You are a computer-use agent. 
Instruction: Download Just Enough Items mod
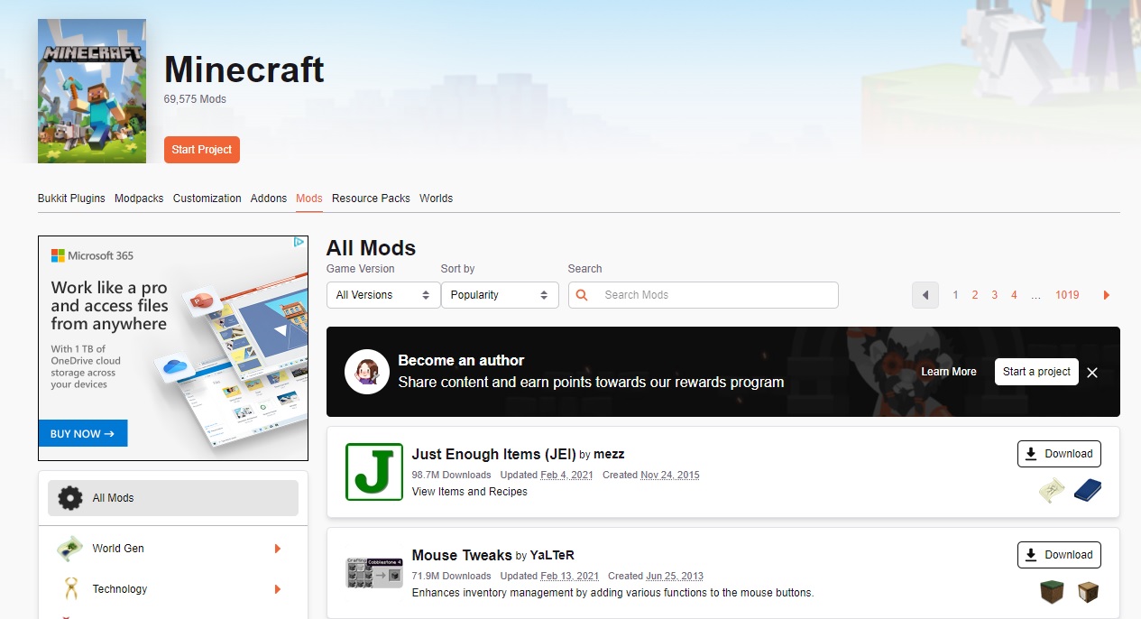pyautogui.click(x=1058, y=454)
